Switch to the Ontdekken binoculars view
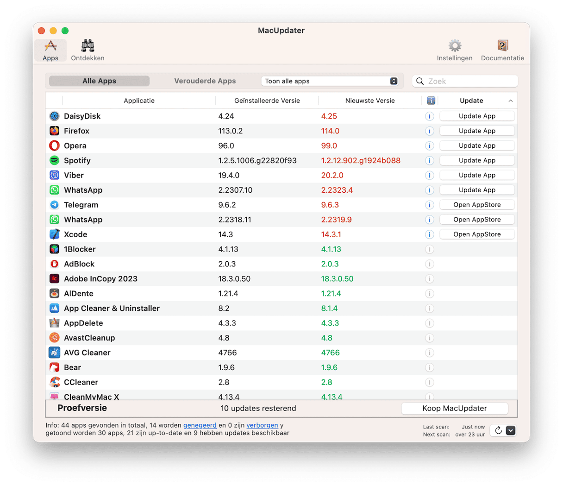 [x=88, y=50]
